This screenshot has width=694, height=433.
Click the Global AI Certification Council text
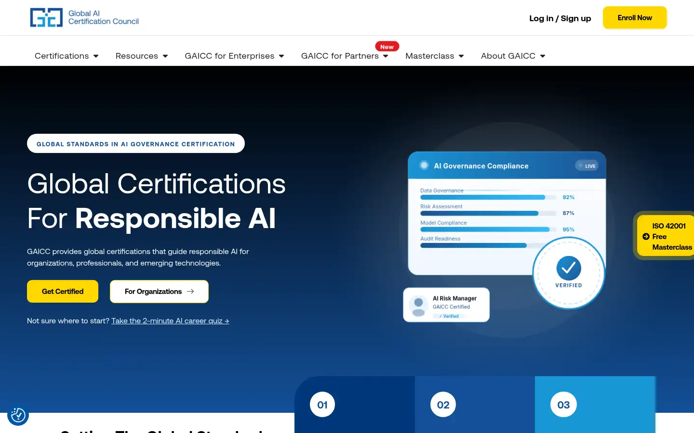pos(104,17)
